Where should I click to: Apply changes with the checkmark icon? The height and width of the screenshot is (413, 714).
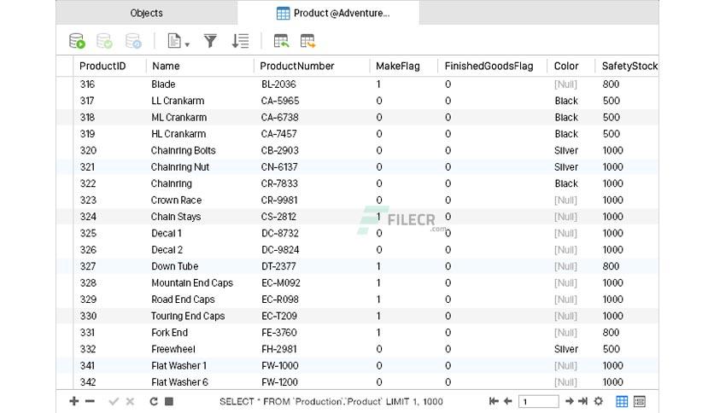tap(114, 401)
